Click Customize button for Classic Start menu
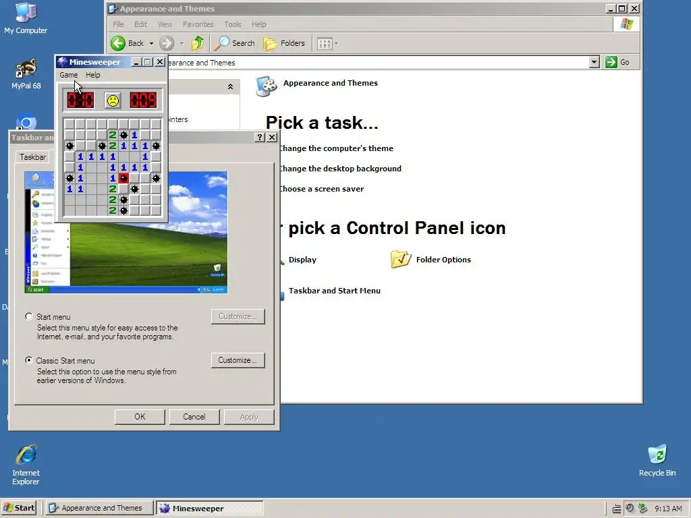This screenshot has height=518, width=691. pos(238,360)
